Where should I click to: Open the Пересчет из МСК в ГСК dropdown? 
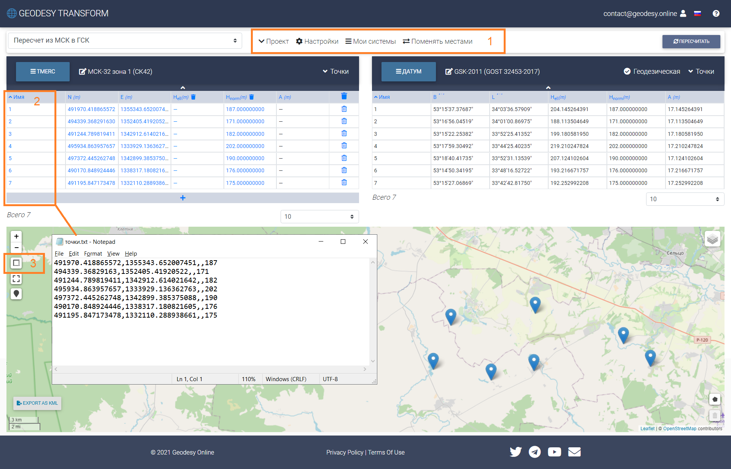click(124, 40)
